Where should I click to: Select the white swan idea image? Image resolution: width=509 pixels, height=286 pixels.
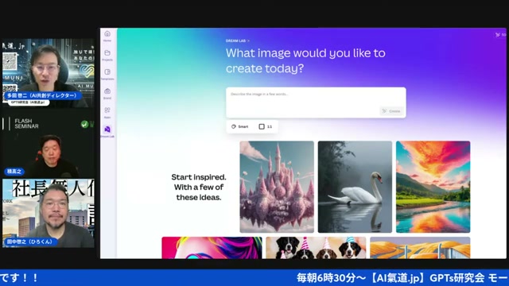(355, 187)
